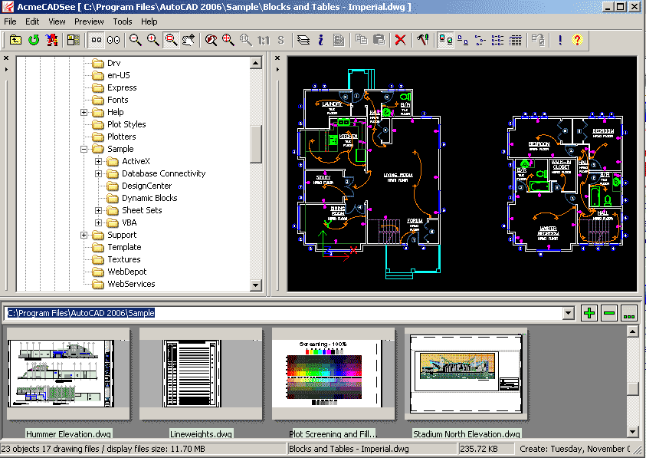Switch to details view mode
This screenshot has height=458, width=646.
(516, 40)
